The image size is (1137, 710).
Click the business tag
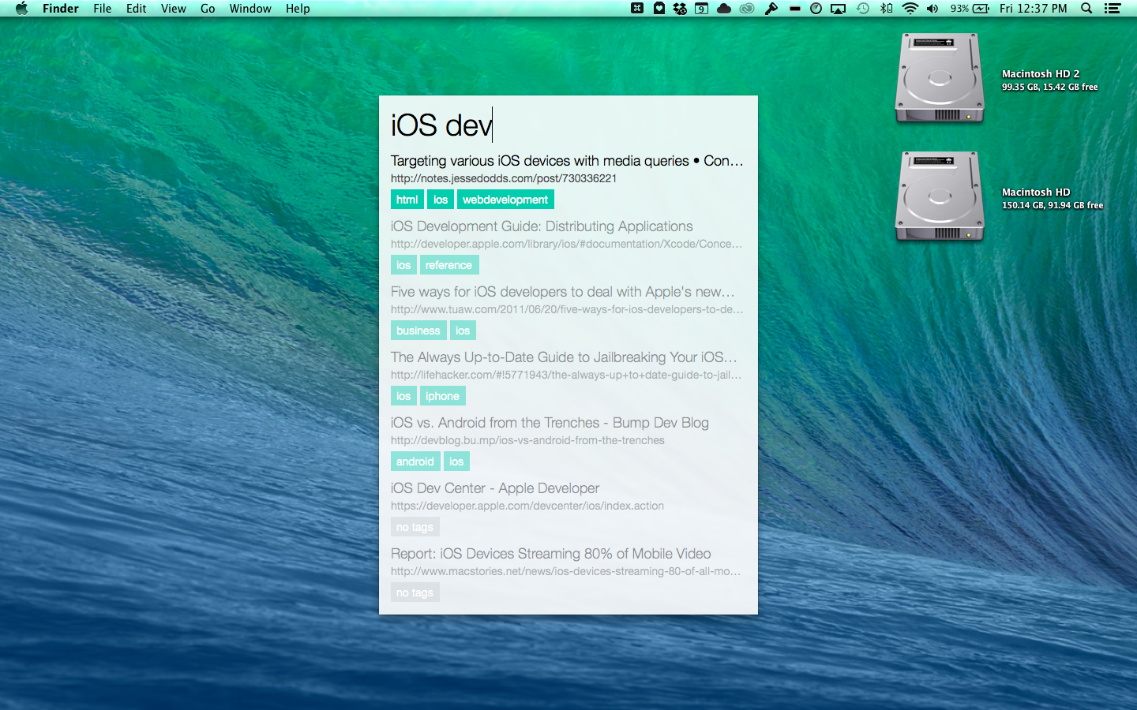point(418,331)
